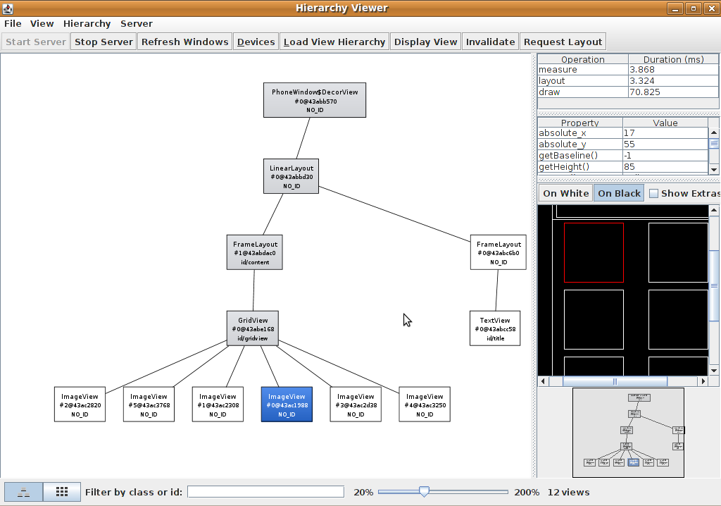Click the Stop Server button
Image resolution: width=721 pixels, height=506 pixels.
(x=104, y=42)
